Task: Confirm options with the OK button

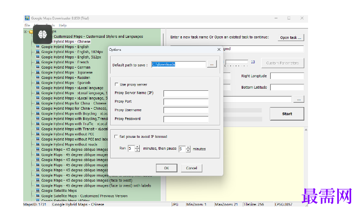Action: tap(167, 168)
